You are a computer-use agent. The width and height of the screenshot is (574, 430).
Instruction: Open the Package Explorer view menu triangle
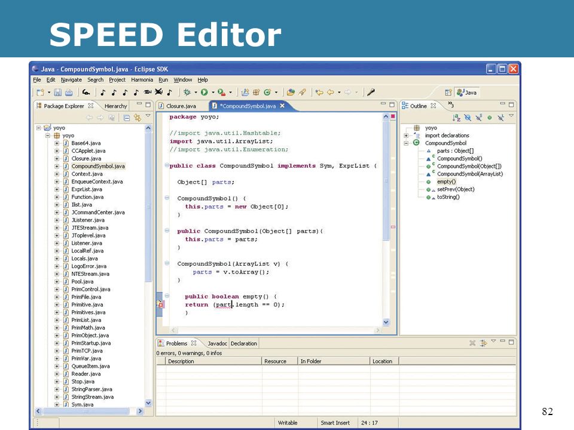pyautogui.click(x=148, y=115)
